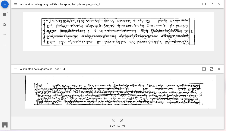
Task: Toggle the workspace fullscreen icon in sidebar
Action: point(5,45)
